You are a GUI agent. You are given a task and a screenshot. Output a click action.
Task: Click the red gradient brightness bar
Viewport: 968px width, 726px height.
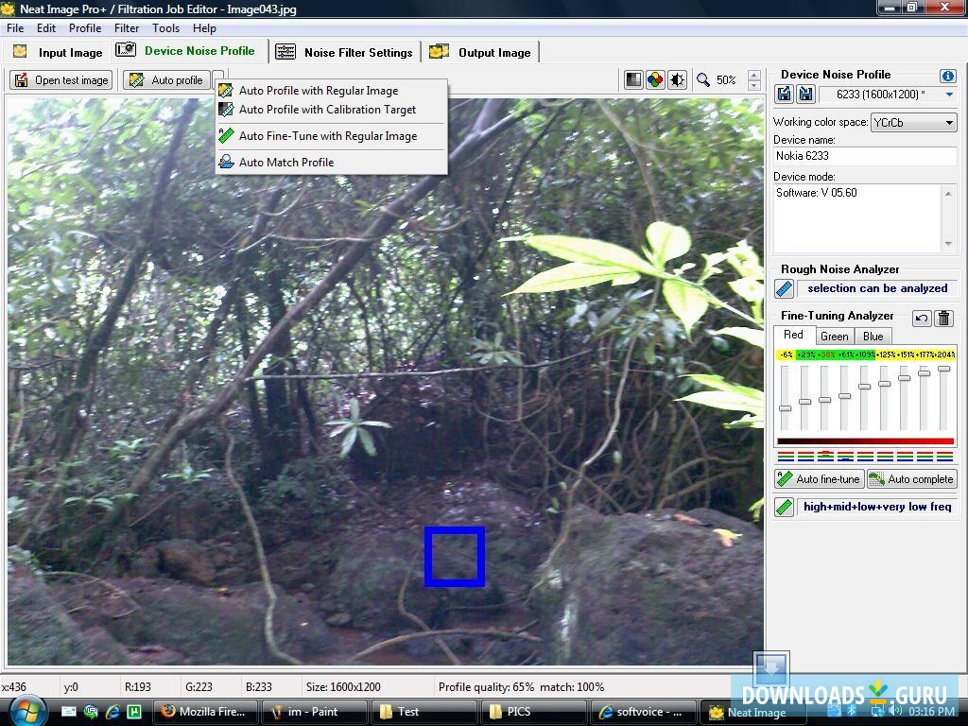[866, 441]
